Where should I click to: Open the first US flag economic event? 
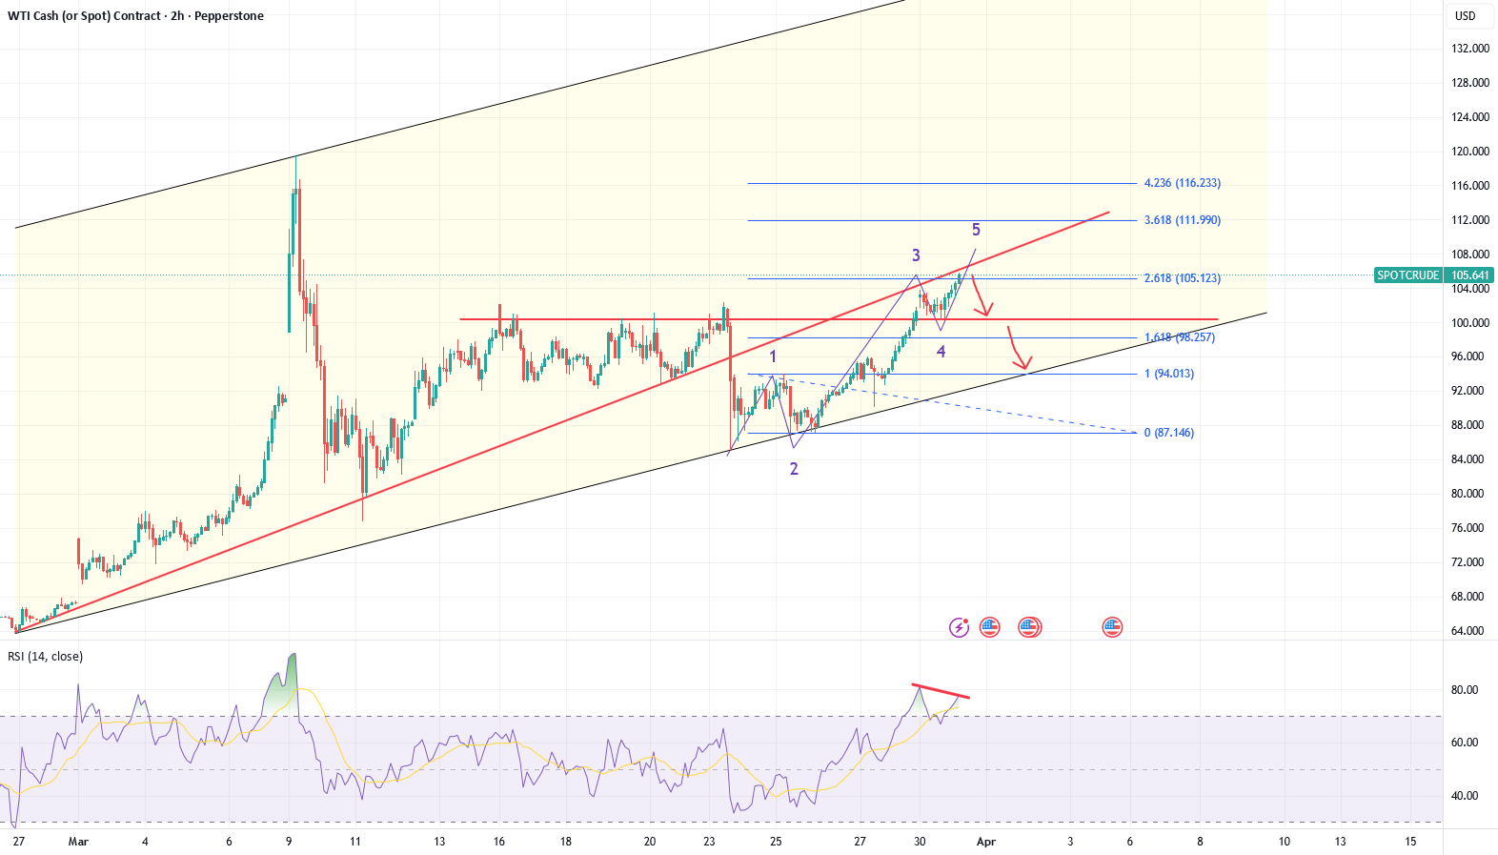click(990, 627)
